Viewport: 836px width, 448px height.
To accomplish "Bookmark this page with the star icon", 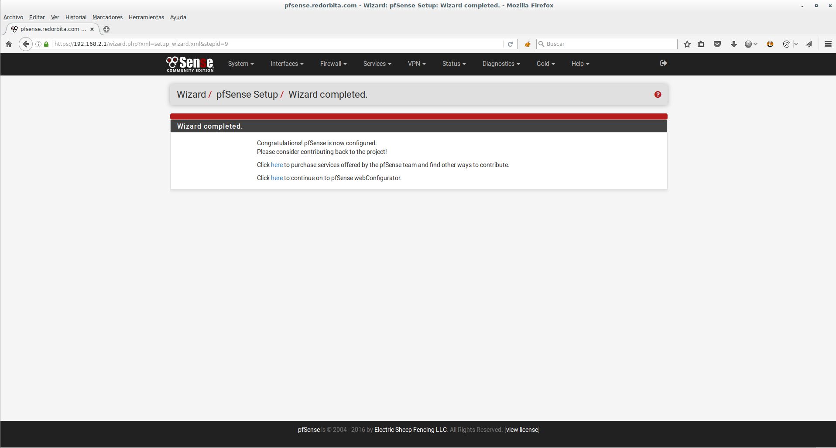I will click(687, 44).
